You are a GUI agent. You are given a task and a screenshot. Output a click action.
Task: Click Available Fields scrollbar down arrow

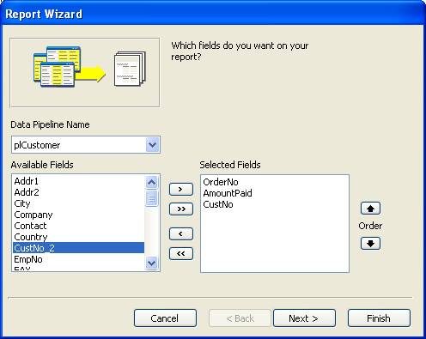coord(151,263)
